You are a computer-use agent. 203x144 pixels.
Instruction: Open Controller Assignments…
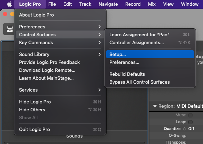(150, 42)
